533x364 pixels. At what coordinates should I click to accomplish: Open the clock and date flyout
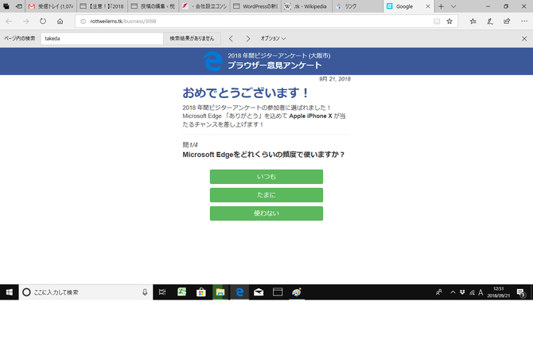click(498, 292)
